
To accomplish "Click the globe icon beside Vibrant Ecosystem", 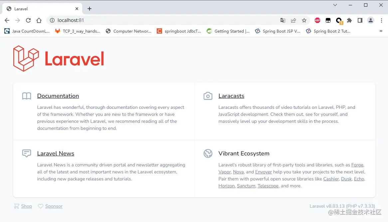I will pos(208,153).
